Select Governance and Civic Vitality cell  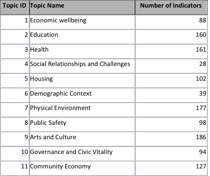coord(82,154)
